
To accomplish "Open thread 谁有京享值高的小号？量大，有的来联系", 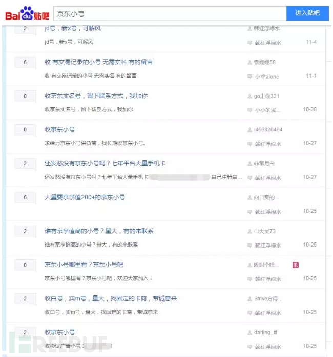I will coord(99,231).
